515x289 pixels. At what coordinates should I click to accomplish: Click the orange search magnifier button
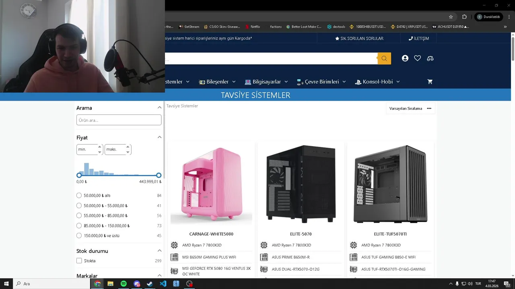coord(384,58)
